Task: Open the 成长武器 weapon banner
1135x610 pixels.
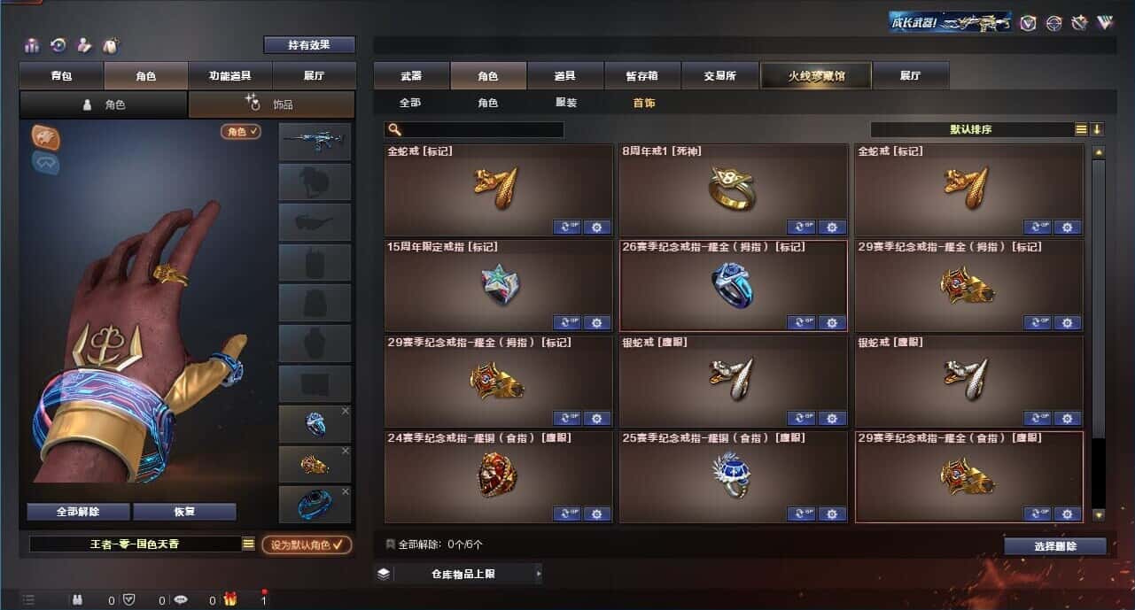Action: click(x=952, y=22)
